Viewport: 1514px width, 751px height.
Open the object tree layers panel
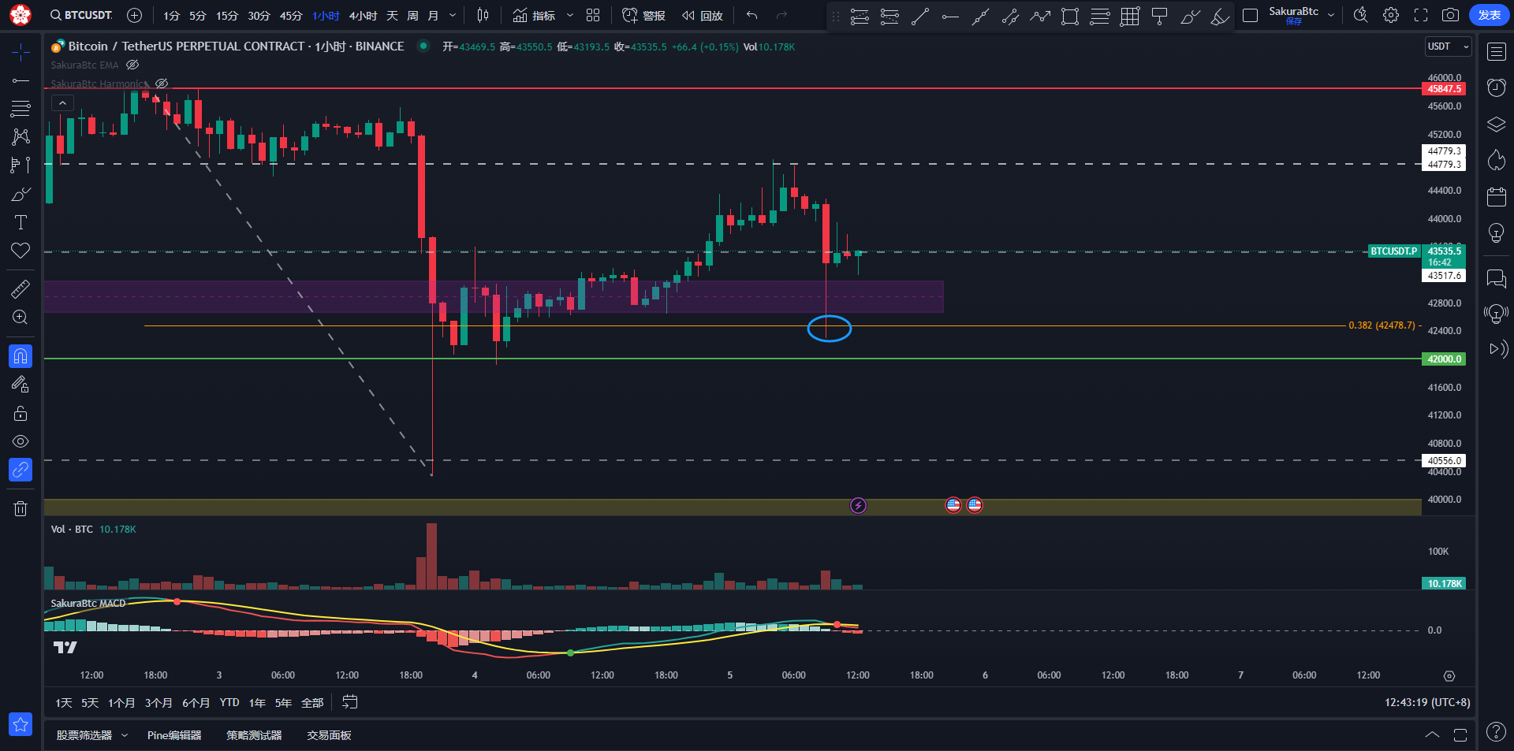tap(1496, 125)
